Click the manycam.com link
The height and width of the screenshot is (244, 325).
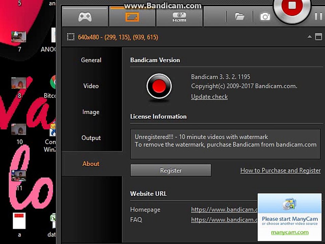point(290,232)
